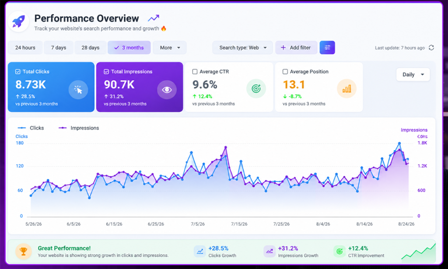Select the 24 hours tab
Screen dimensions: 448x269
point(25,48)
